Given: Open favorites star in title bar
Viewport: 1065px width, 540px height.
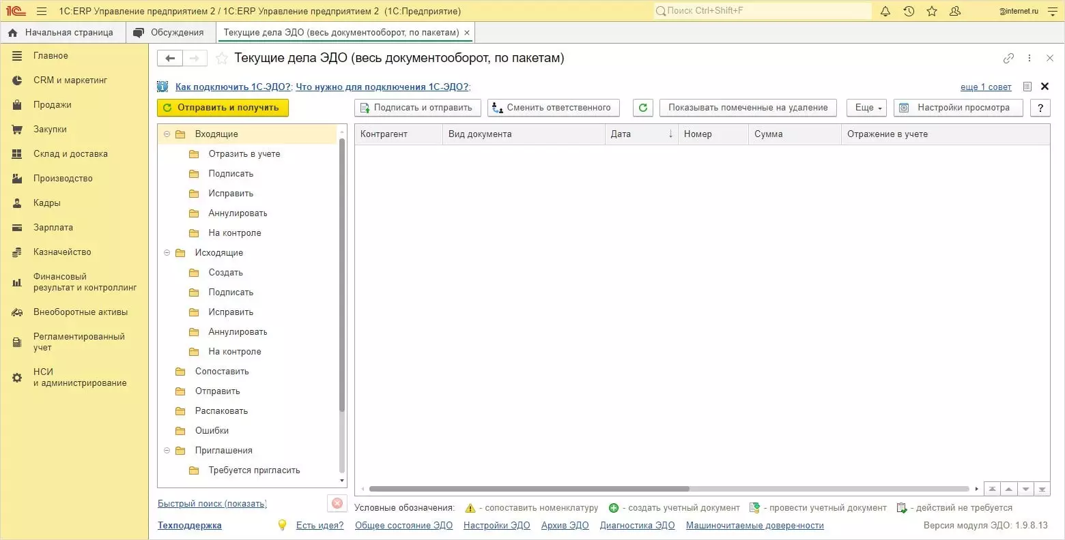Looking at the screenshot, I should [x=932, y=11].
